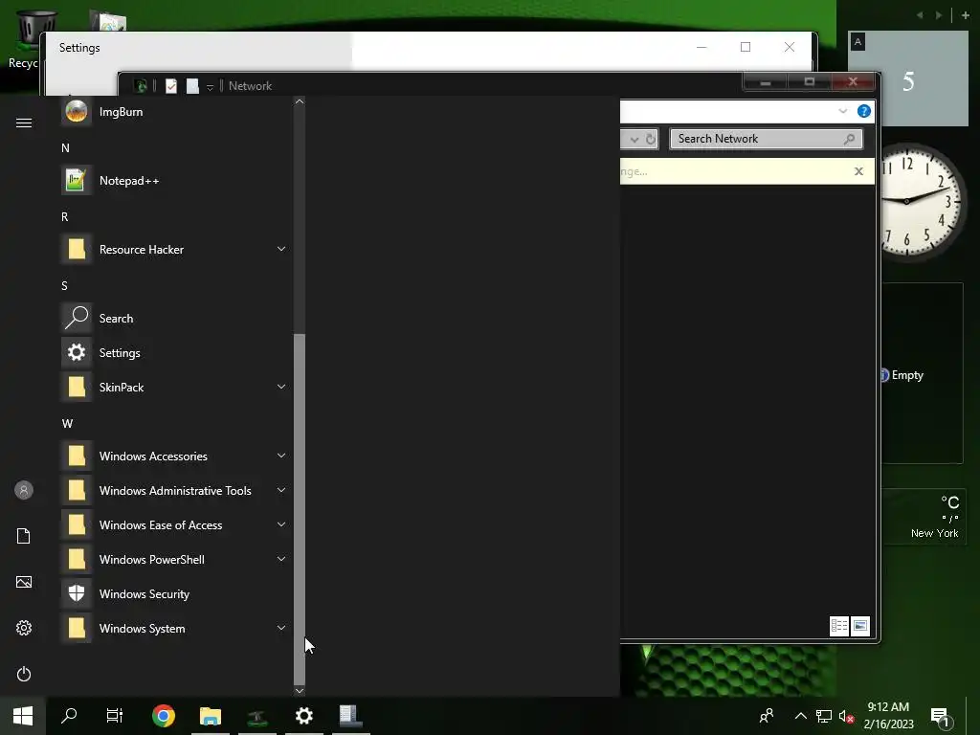
Task: Open quick access toolbar dropdown
Action: tap(210, 87)
